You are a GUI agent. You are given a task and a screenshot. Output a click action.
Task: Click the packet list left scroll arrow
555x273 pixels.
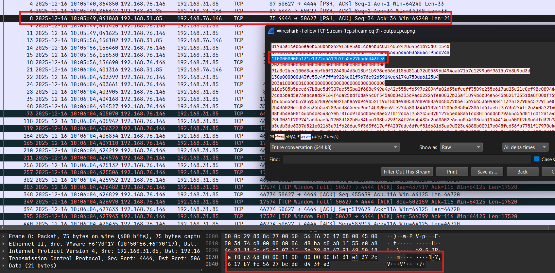3,227
